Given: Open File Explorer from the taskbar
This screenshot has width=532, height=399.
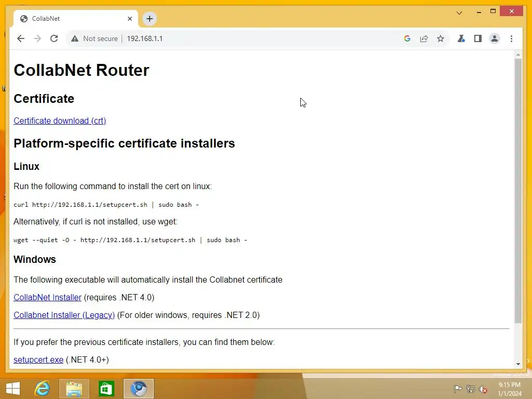Looking at the screenshot, I should 74,389.
